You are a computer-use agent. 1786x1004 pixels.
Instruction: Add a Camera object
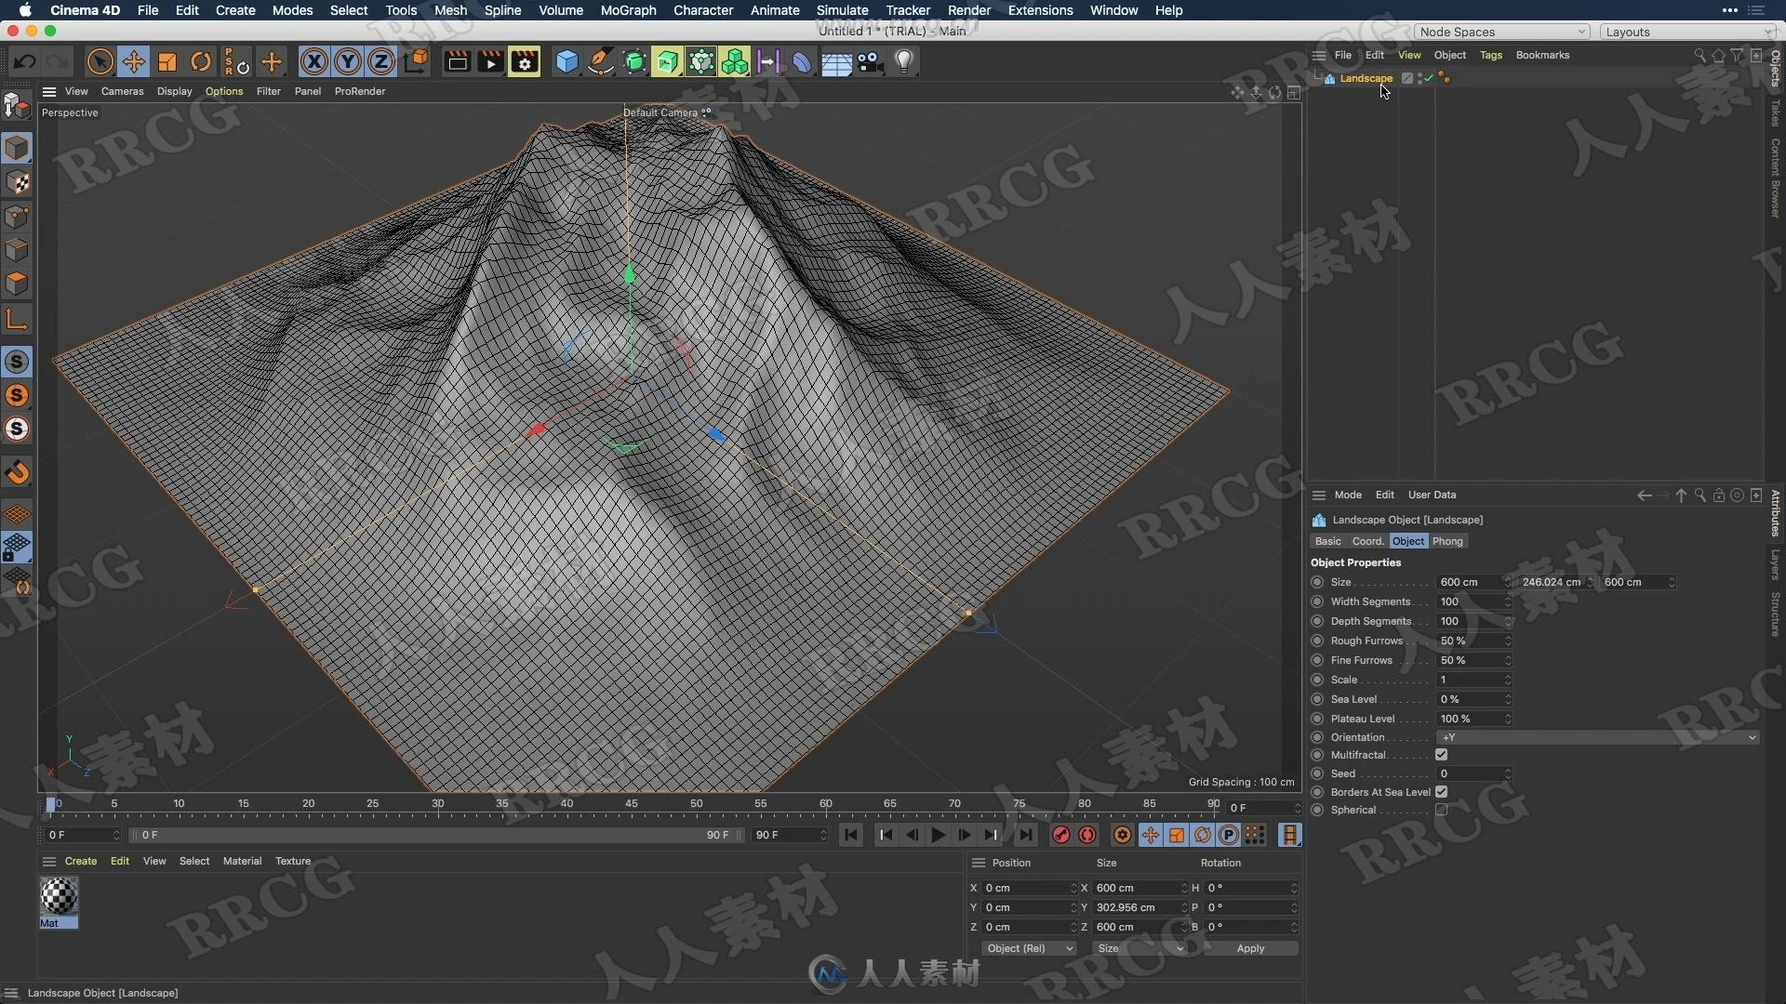pos(871,62)
